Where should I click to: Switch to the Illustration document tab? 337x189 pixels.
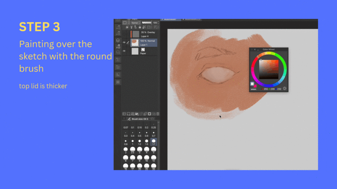point(171,20)
